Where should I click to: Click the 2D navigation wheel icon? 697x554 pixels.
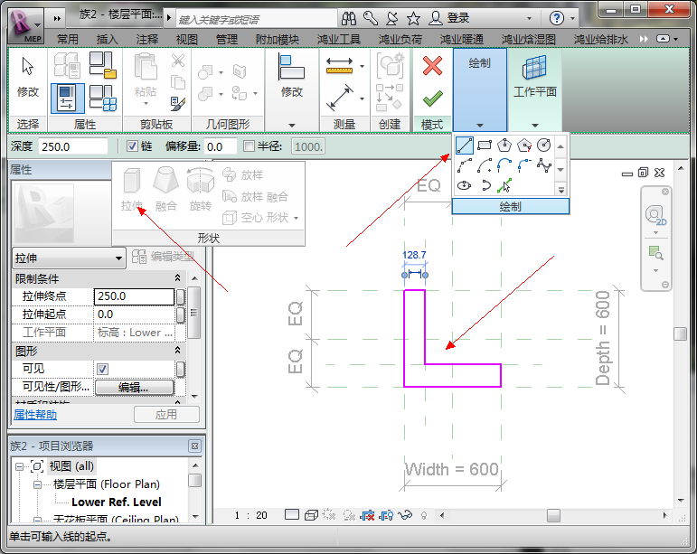click(655, 216)
